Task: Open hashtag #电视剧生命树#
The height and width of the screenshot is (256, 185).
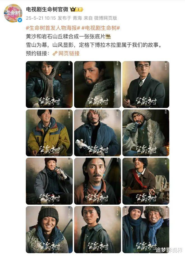Action: [x=101, y=28]
